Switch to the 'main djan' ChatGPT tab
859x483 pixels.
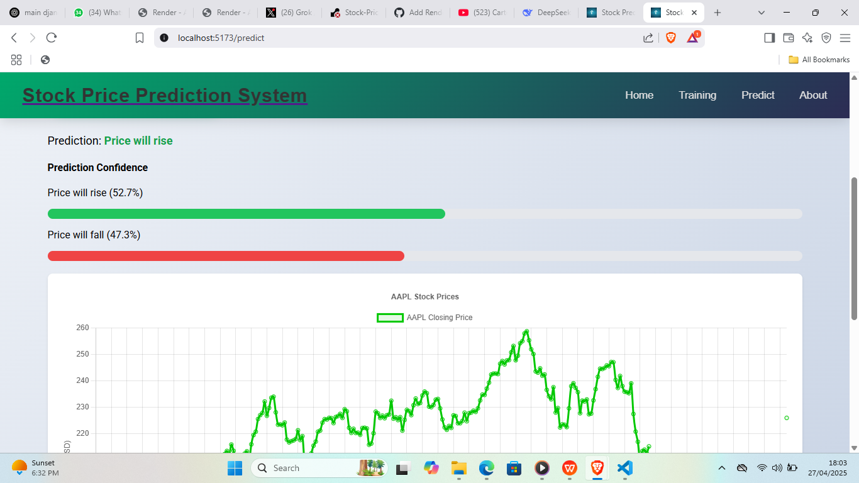pyautogui.click(x=33, y=13)
